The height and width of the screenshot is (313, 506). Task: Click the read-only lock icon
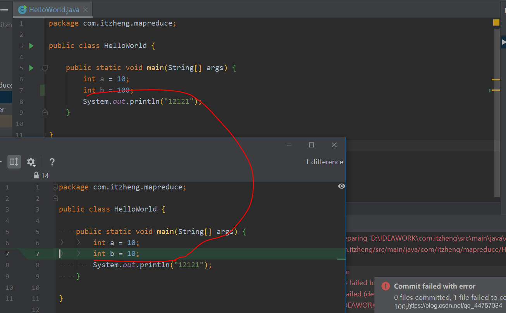pyautogui.click(x=36, y=175)
